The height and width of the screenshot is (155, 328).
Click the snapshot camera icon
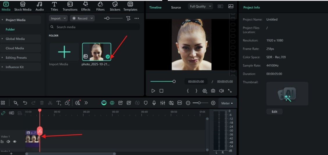coord(213,91)
